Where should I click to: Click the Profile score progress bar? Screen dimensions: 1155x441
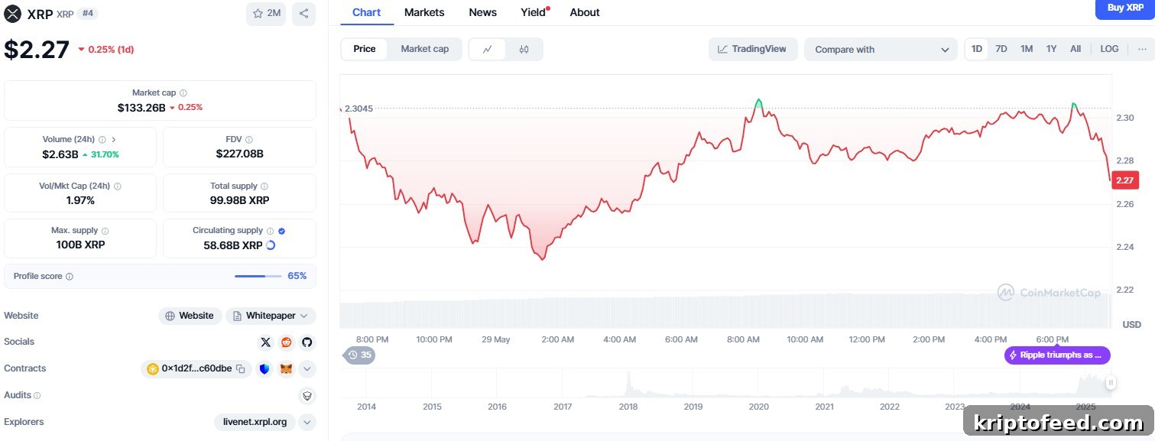258,277
